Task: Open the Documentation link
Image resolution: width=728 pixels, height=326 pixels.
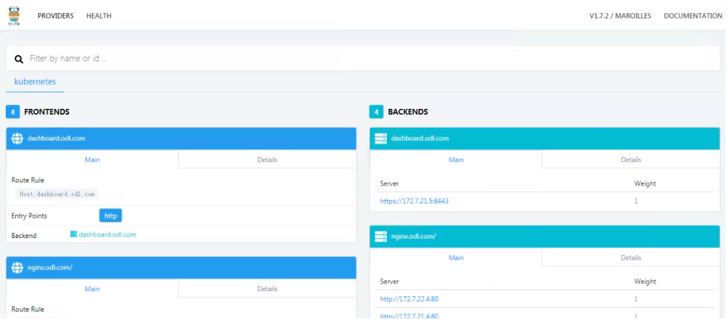Action: pyautogui.click(x=692, y=16)
